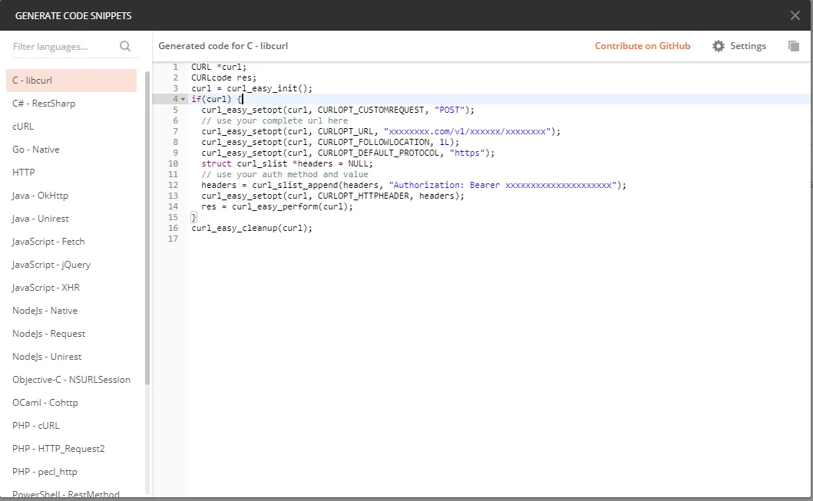This screenshot has width=813, height=501.
Task: Collapse the code fold arrow on line 4
Action: (x=183, y=100)
